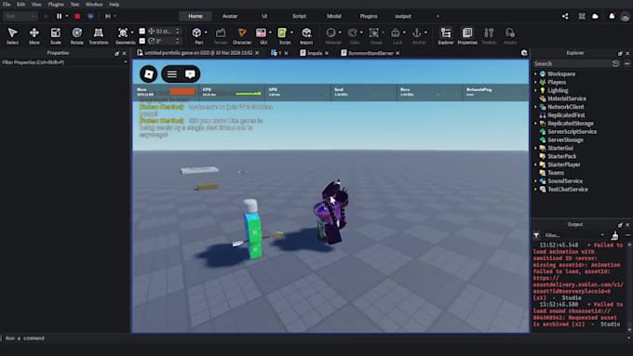Choose the Move tool

coord(34,35)
